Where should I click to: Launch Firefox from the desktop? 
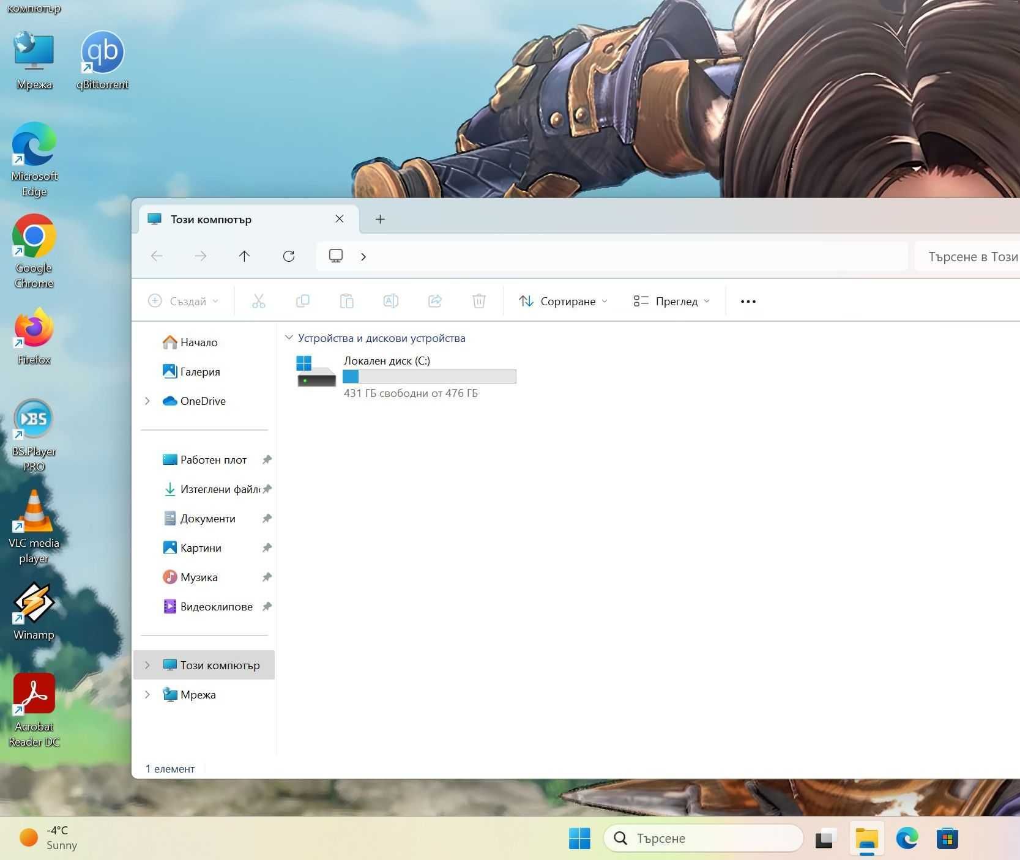[34, 336]
